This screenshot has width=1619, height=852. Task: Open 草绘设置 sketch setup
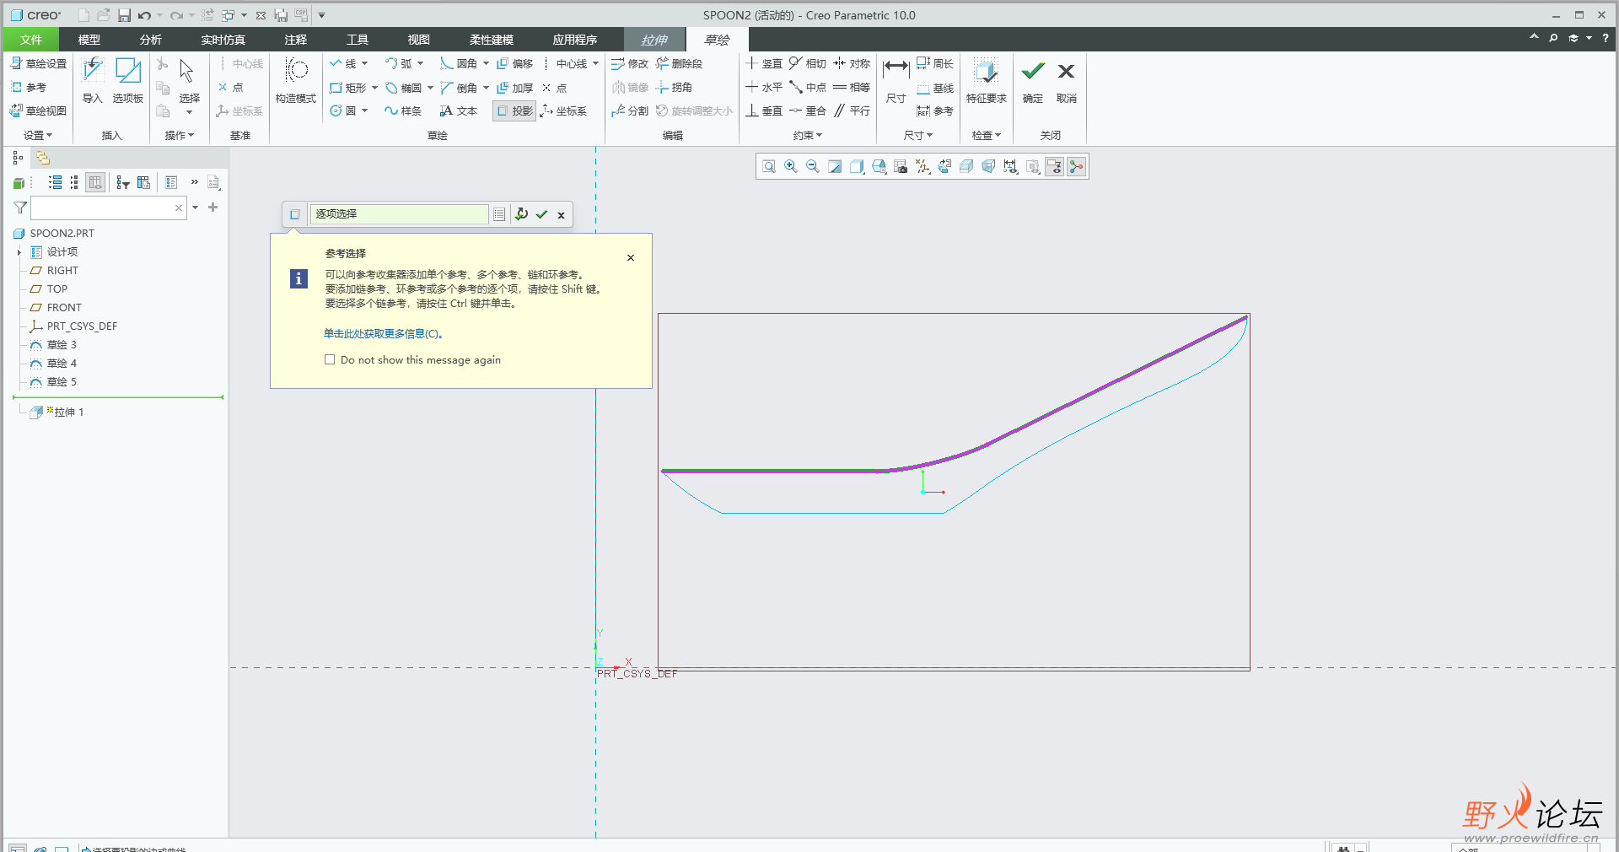click(39, 63)
